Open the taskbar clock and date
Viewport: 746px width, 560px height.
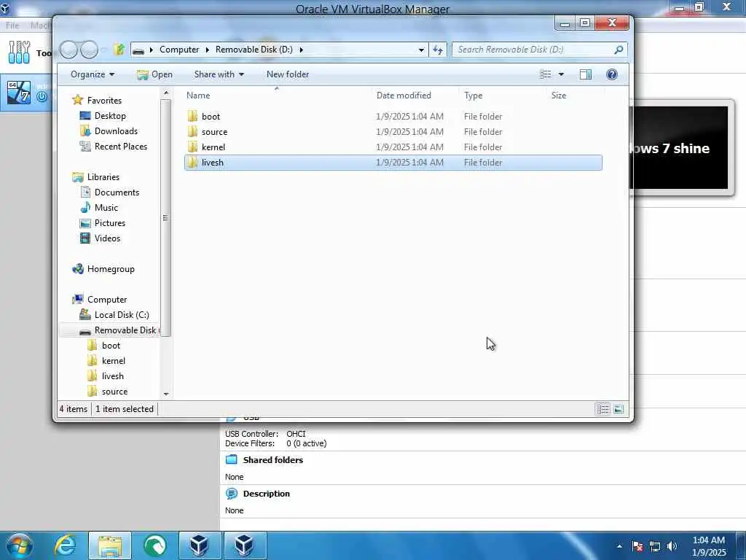click(709, 546)
